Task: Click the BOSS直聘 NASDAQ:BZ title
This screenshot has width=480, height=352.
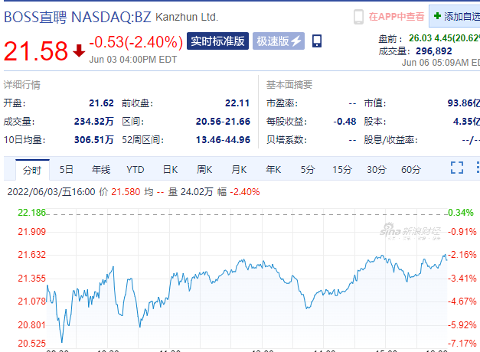Action: point(77,17)
